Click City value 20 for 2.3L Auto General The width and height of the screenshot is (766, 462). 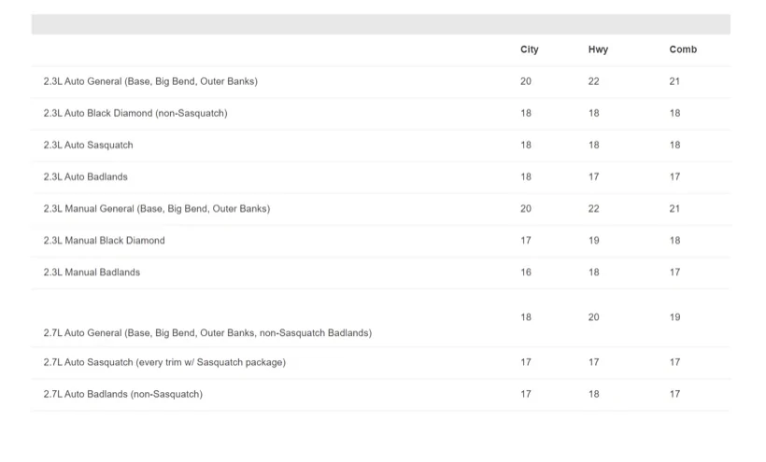coord(526,81)
